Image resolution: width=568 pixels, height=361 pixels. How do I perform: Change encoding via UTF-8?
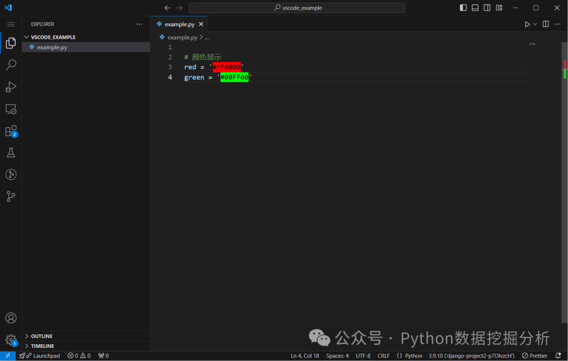pyautogui.click(x=363, y=356)
